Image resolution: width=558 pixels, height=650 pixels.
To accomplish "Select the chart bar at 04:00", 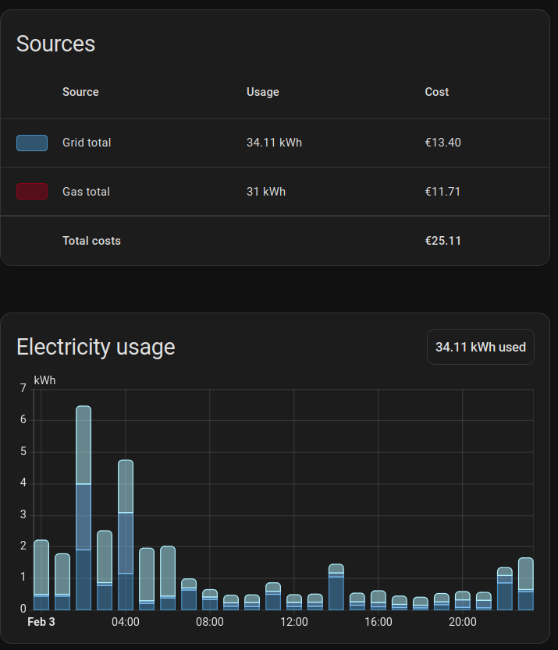I will [126, 534].
